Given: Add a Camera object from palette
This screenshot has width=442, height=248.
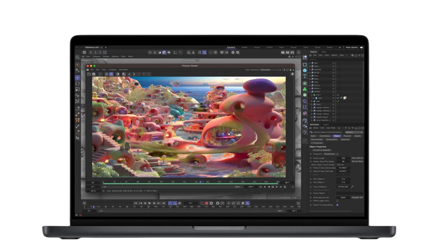Looking at the screenshot, I should [x=305, y=126].
